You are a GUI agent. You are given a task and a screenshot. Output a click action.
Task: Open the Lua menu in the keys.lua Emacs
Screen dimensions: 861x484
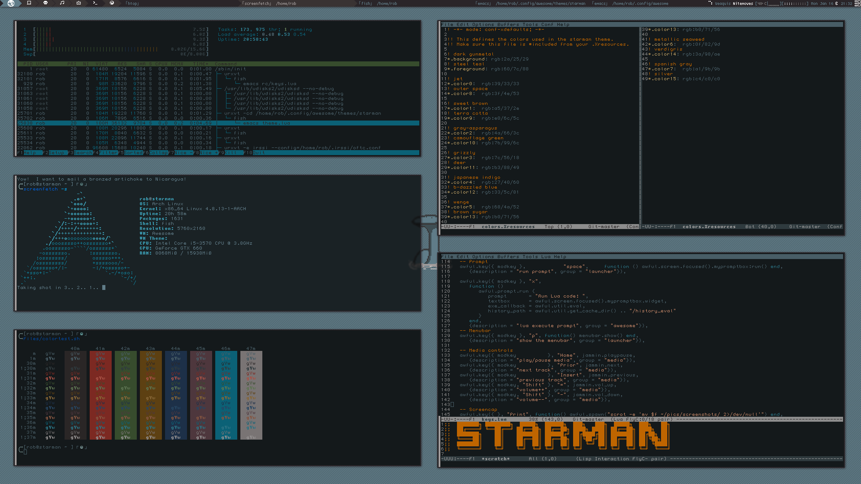coord(545,257)
